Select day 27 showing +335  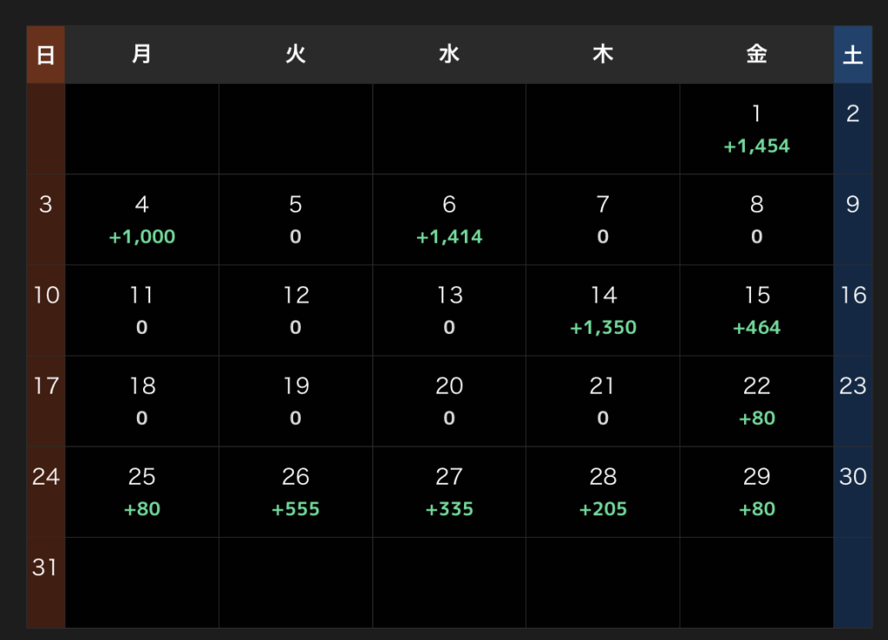[x=449, y=492]
